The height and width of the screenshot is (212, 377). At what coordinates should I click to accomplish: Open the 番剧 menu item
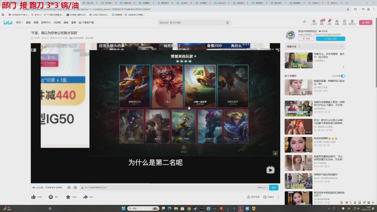click(28, 23)
